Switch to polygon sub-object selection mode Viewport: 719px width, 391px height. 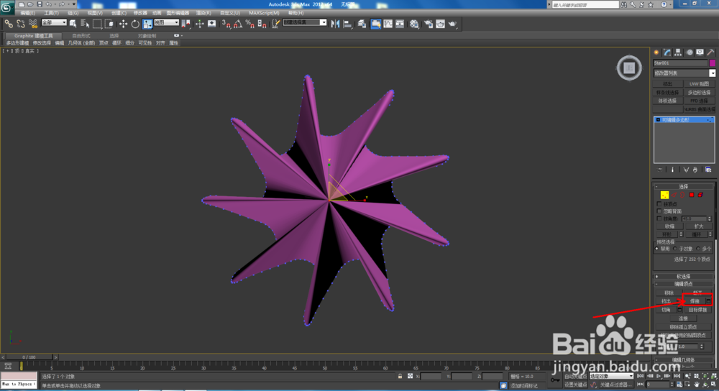coord(692,195)
